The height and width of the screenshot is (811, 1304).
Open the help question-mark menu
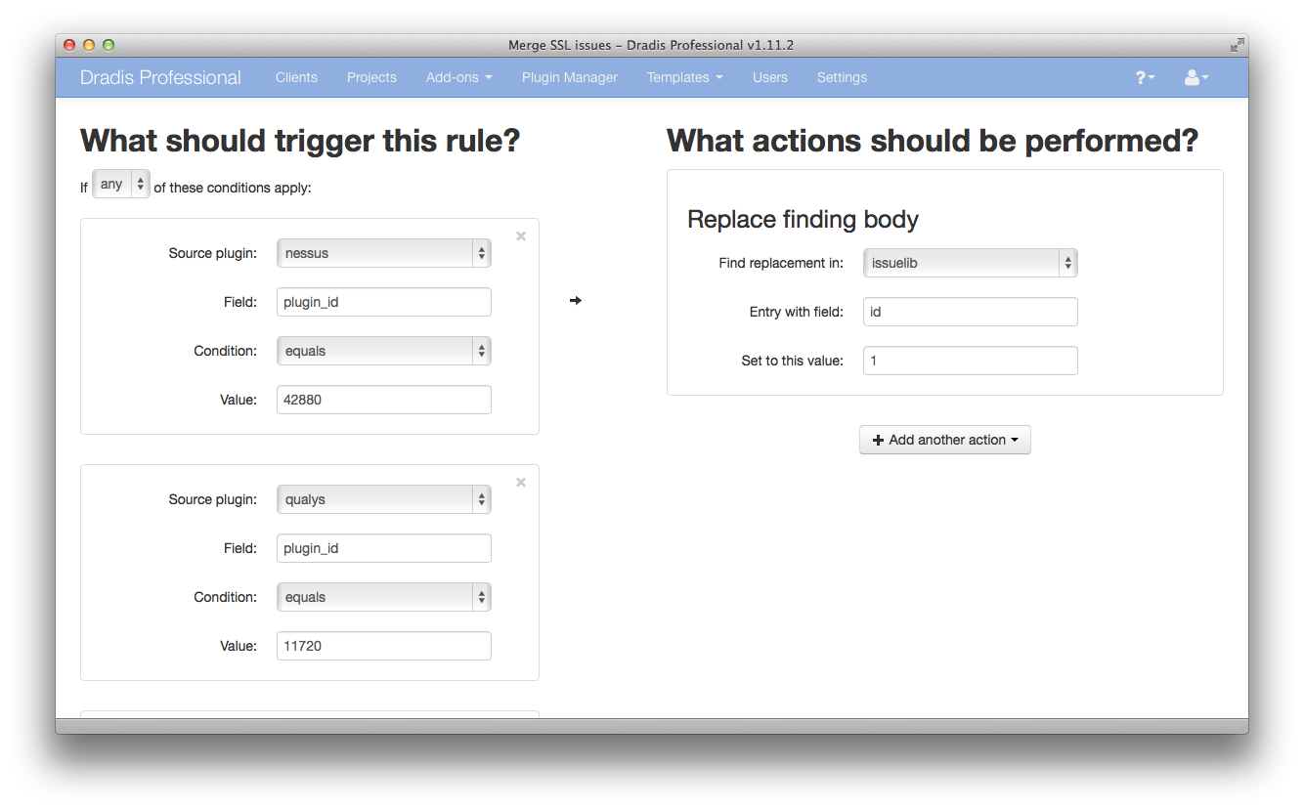tap(1143, 77)
